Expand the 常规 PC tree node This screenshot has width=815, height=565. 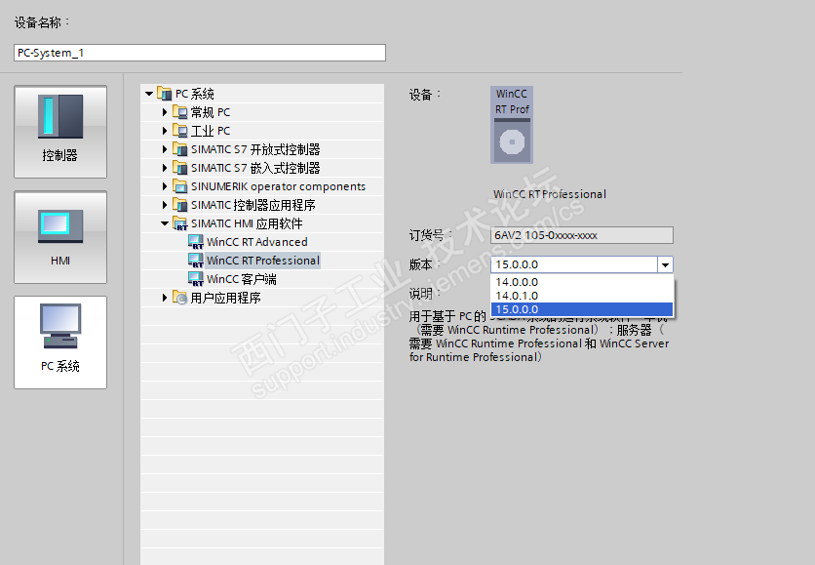[165, 112]
